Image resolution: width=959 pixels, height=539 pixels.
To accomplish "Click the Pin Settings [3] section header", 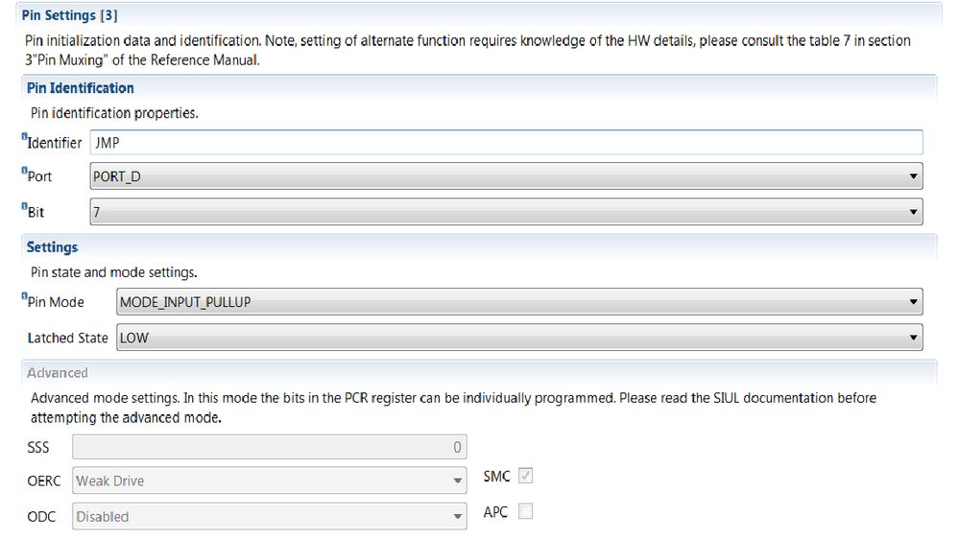I will [70, 15].
